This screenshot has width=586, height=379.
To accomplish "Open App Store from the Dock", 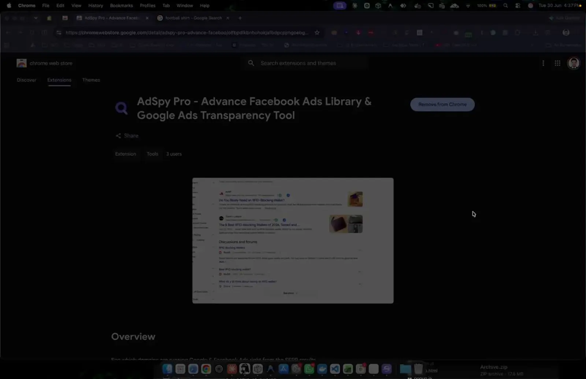I will (x=283, y=369).
